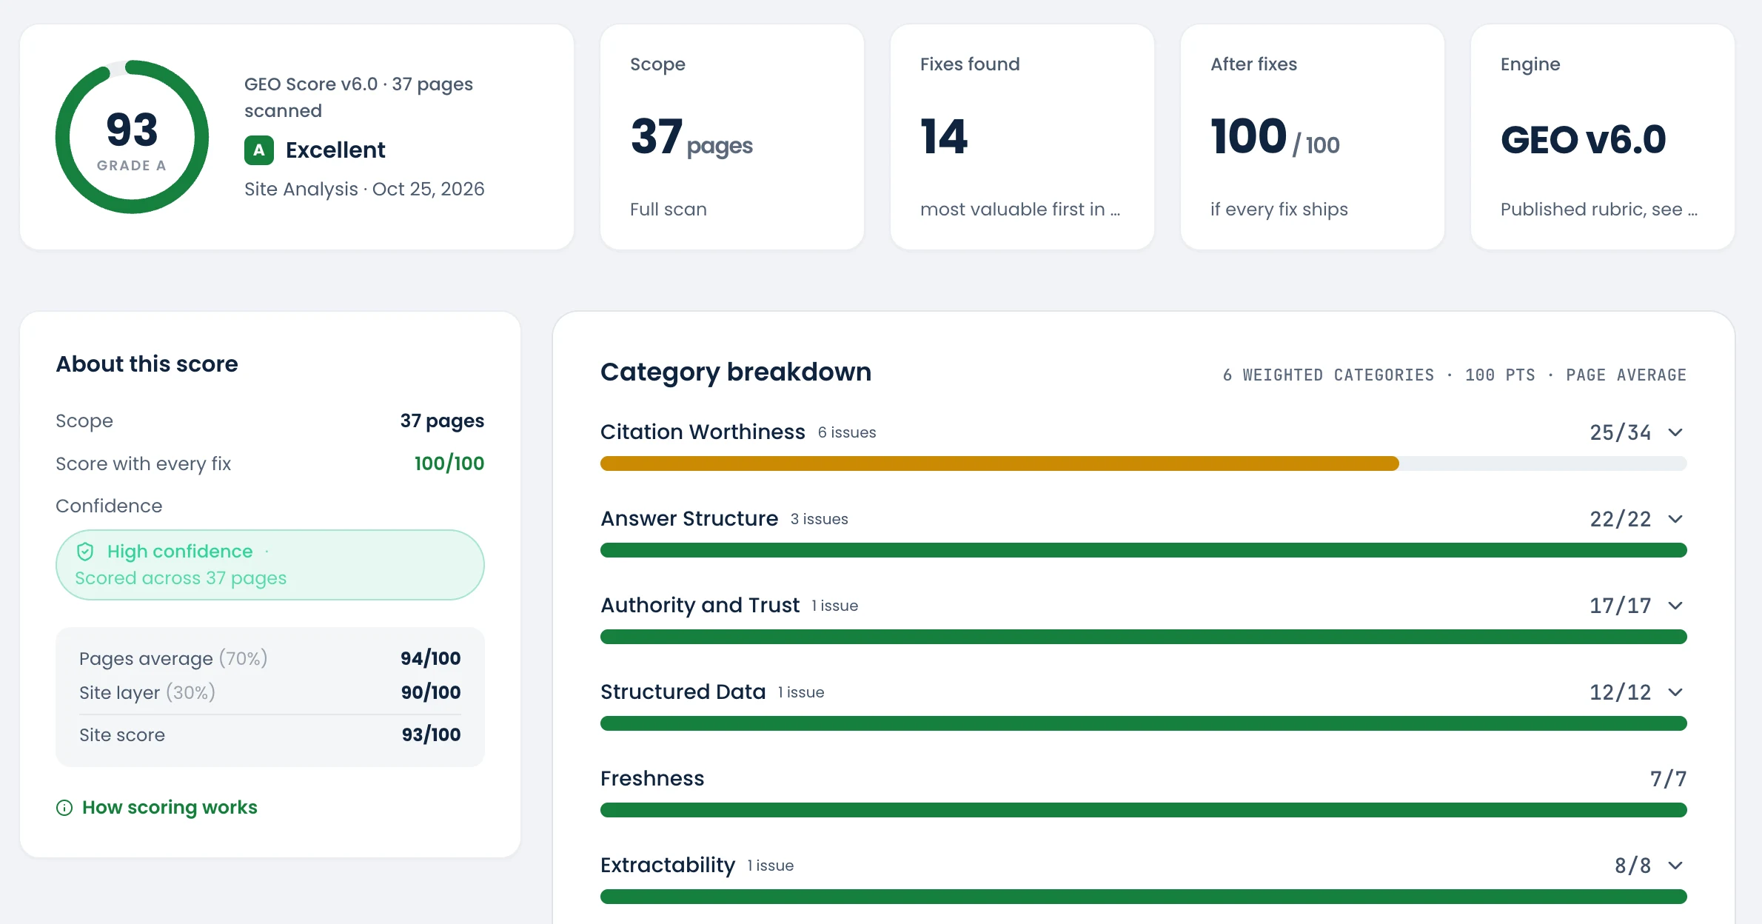This screenshot has height=924, width=1762.
Task: Expand the Extractability category chevron
Action: pos(1675,866)
